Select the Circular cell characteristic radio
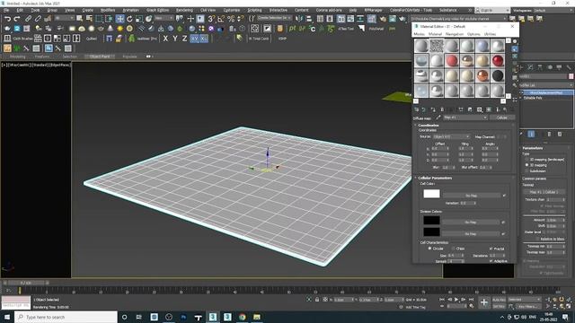 click(x=429, y=249)
